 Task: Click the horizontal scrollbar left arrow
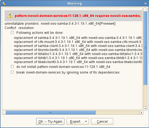coord(4,112)
